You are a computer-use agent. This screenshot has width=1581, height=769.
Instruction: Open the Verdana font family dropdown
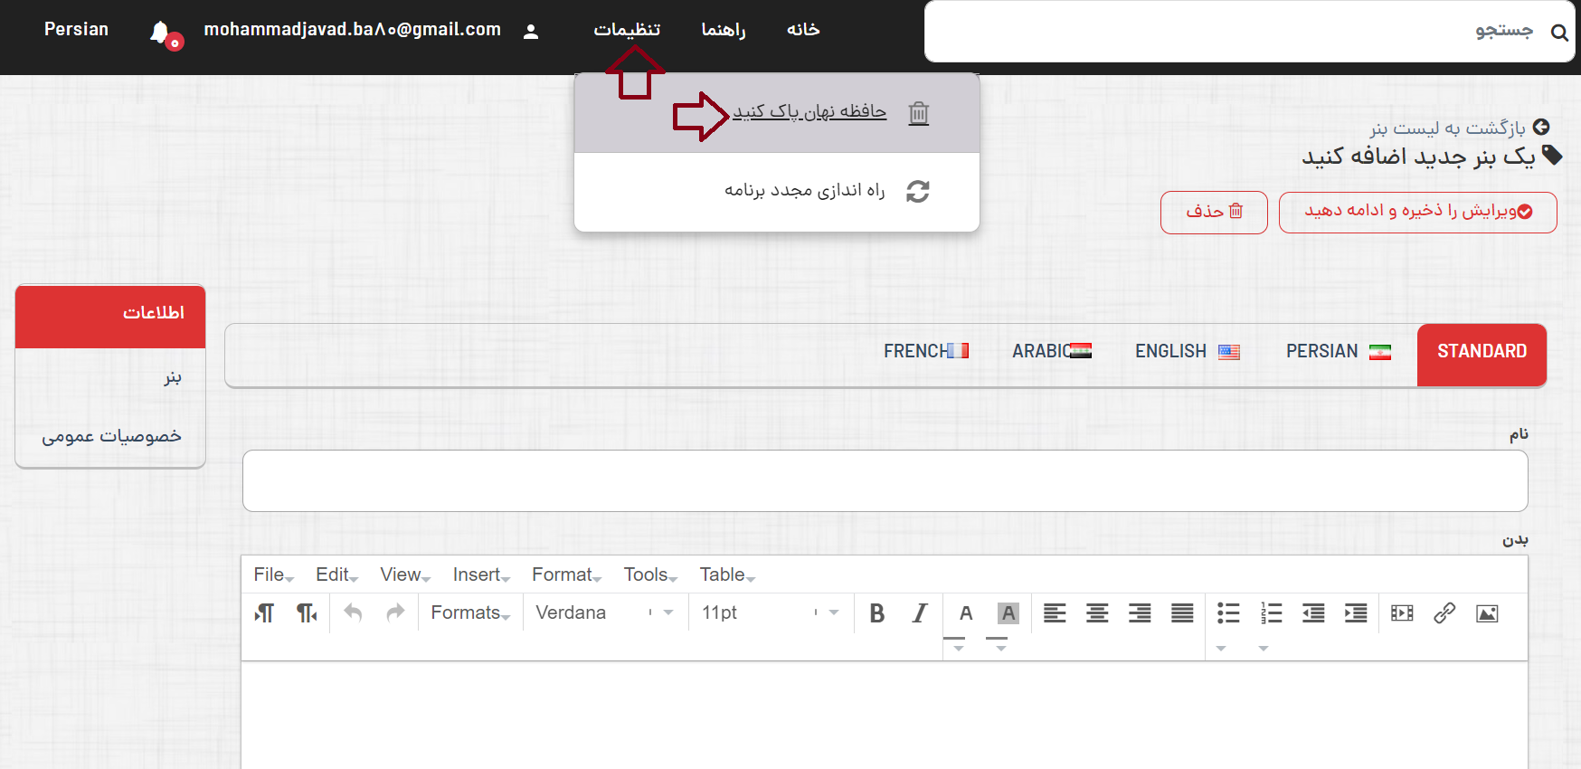tap(604, 612)
